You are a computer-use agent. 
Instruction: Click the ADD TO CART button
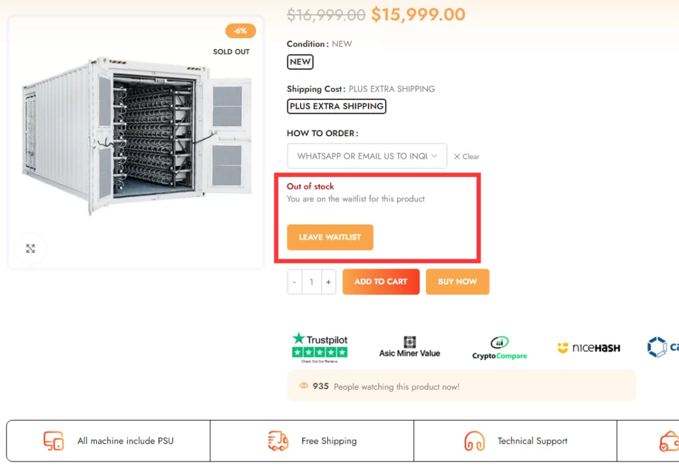click(380, 282)
